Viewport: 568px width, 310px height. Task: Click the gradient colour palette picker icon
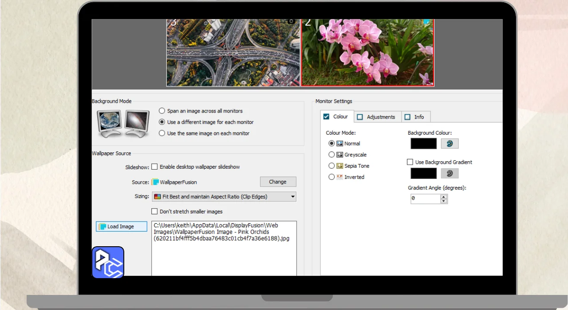[x=450, y=173]
